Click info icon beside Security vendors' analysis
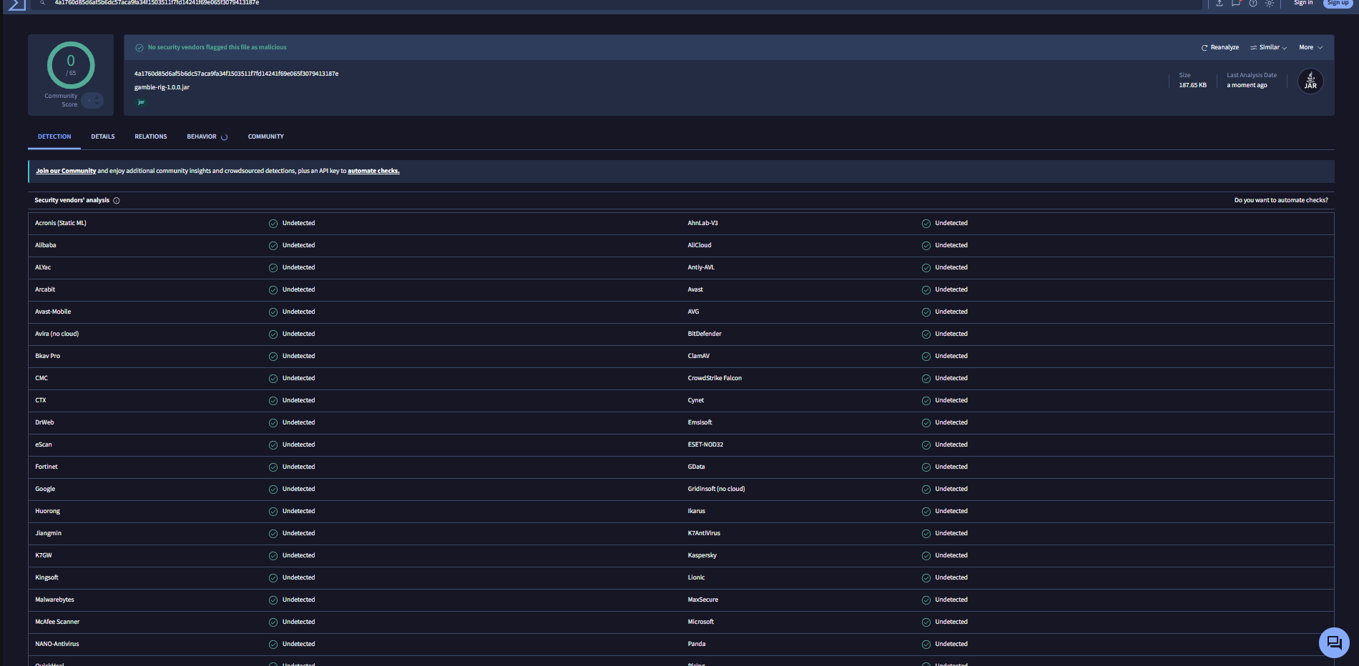The height and width of the screenshot is (666, 1359). [117, 201]
